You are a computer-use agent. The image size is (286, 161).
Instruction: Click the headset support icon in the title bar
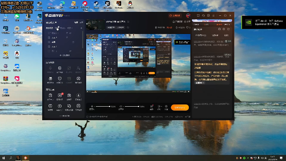(x=203, y=15)
